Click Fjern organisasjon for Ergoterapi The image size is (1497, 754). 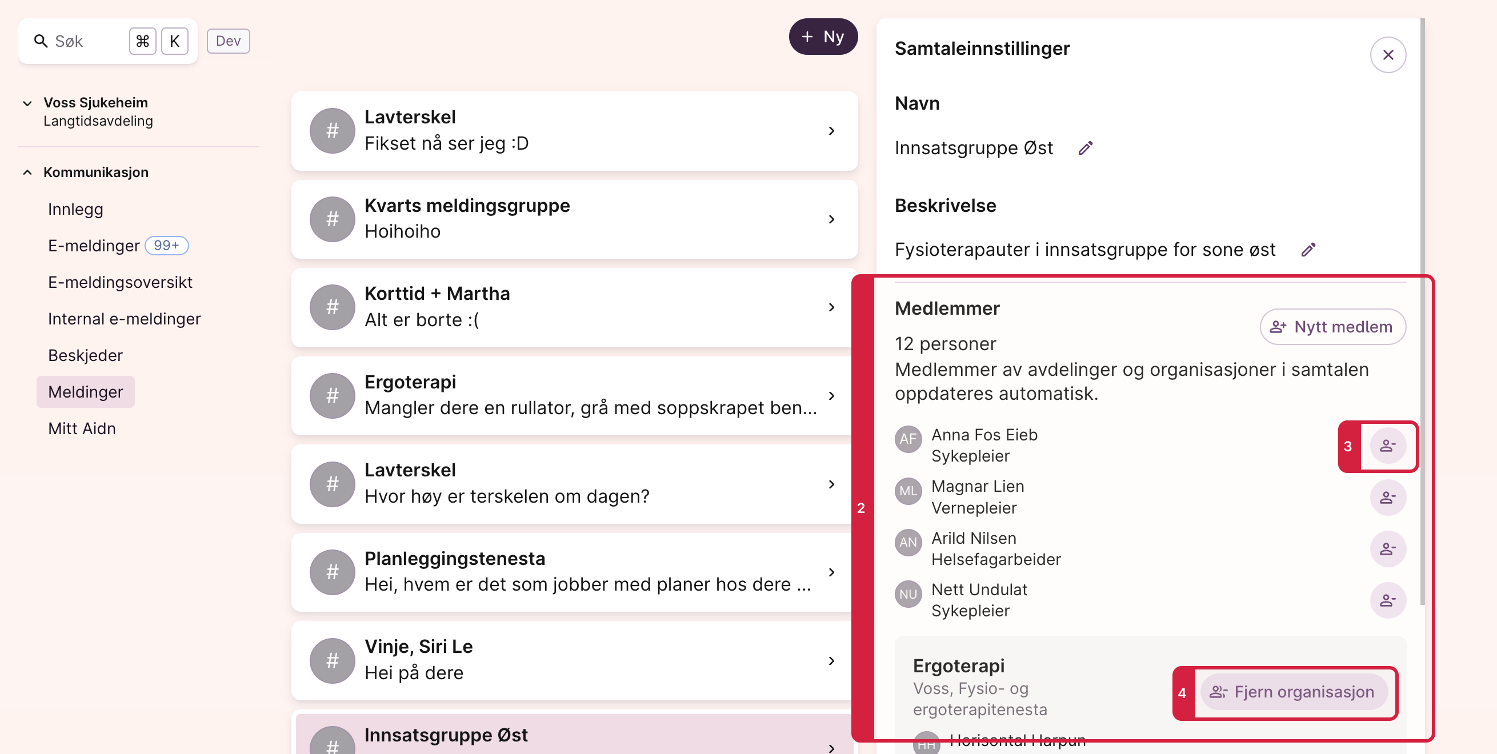point(1294,692)
